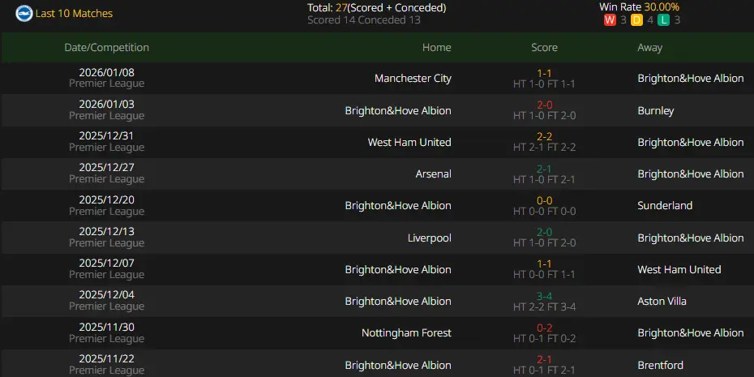Open the Arsenal team link
The height and width of the screenshot is (377, 754).
coord(434,174)
